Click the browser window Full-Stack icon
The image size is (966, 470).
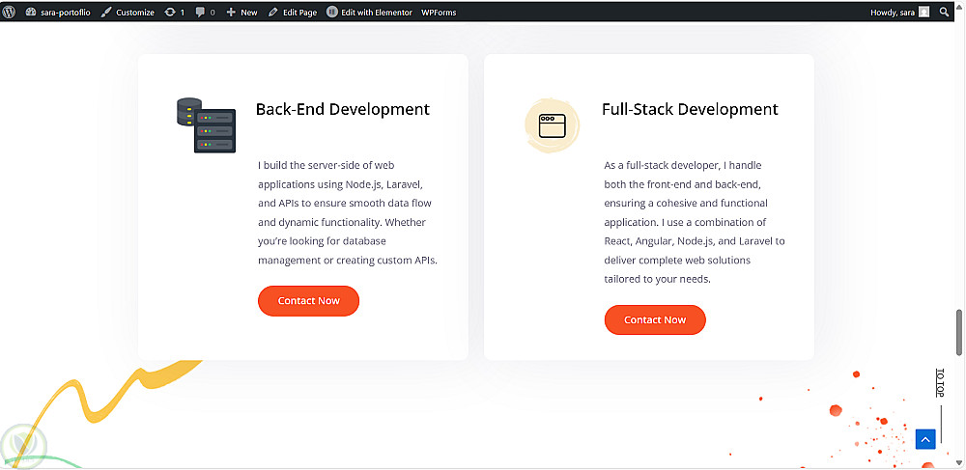pos(552,125)
